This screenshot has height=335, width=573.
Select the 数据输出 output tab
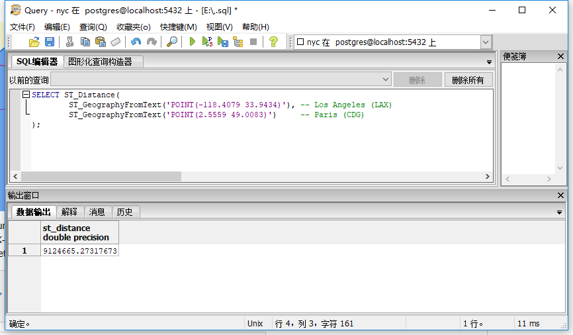tap(33, 212)
